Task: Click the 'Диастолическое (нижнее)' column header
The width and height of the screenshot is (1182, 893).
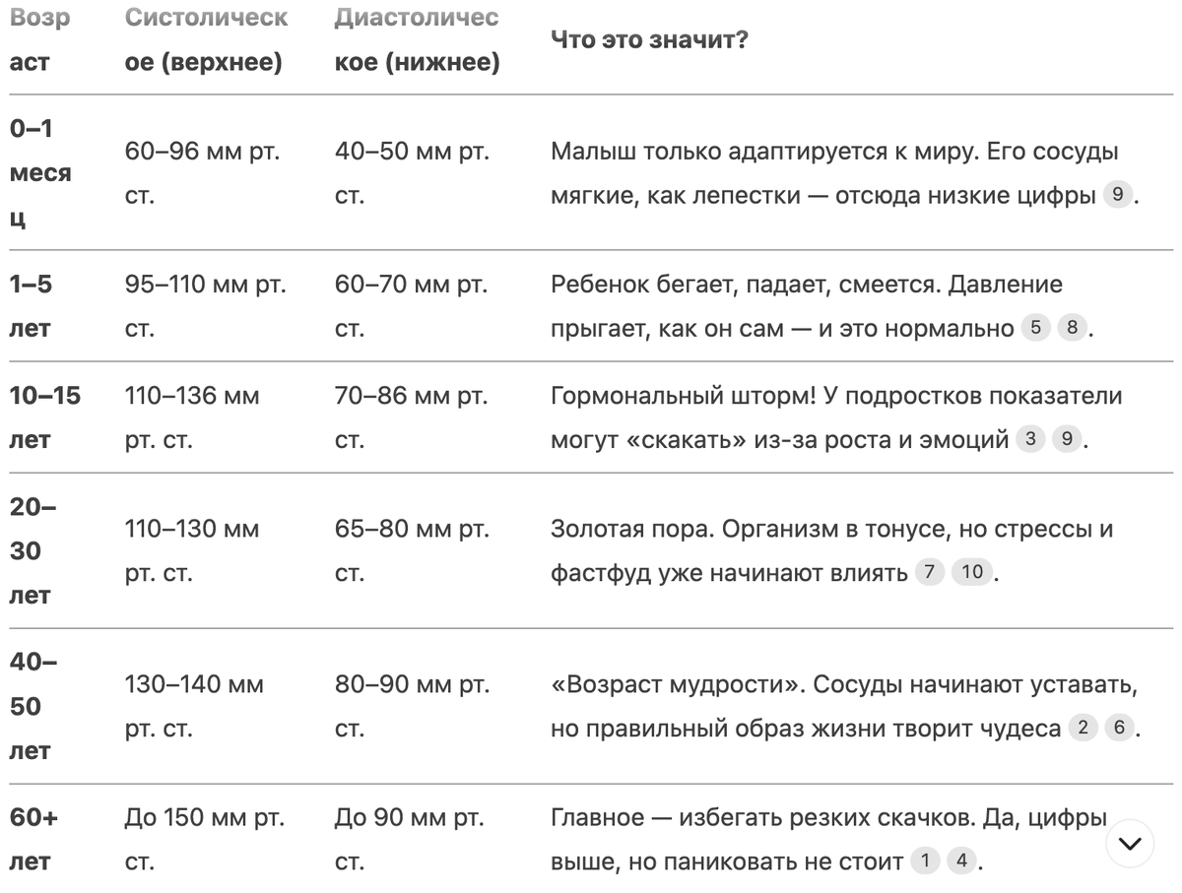Action: click(x=417, y=40)
